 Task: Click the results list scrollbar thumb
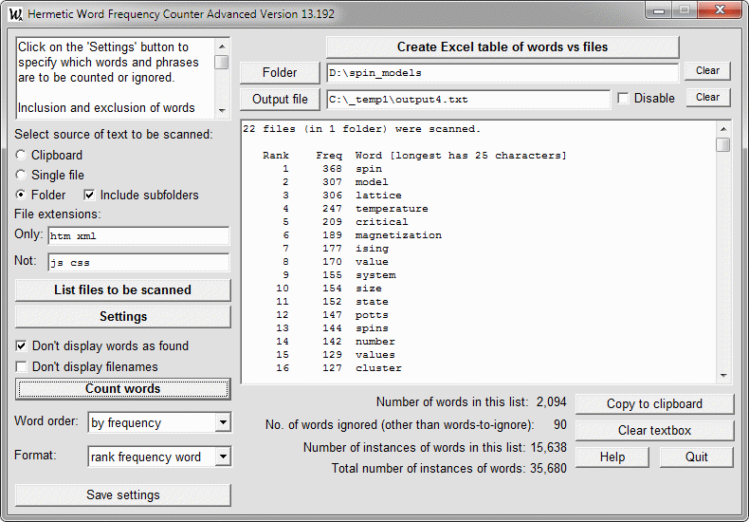(x=723, y=145)
